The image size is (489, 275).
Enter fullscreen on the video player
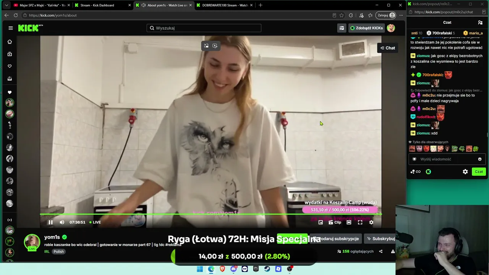[360, 222]
